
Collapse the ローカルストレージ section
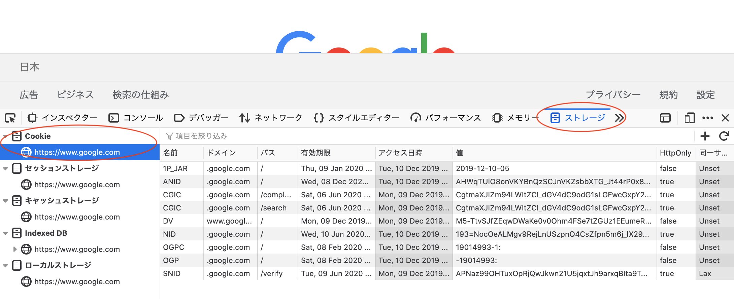[x=5, y=265]
